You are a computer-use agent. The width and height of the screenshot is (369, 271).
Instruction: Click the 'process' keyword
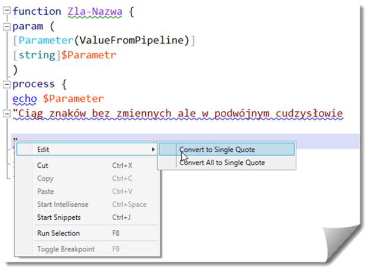34,85
